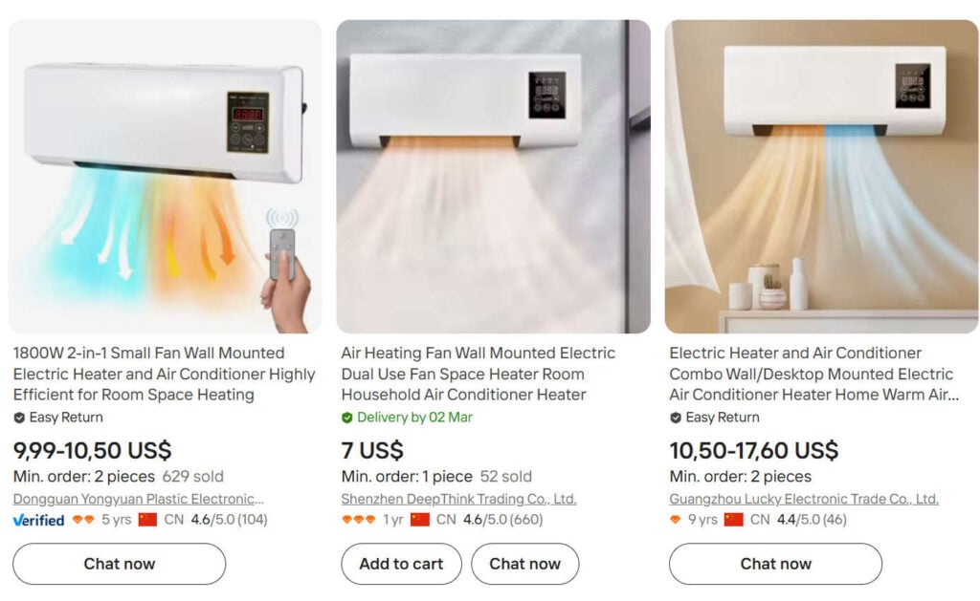Click the Verified badge for Dongguan Yongyuan

tap(38, 520)
